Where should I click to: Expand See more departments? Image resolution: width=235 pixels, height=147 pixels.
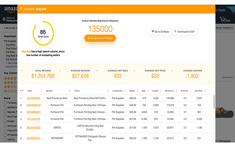(12, 63)
